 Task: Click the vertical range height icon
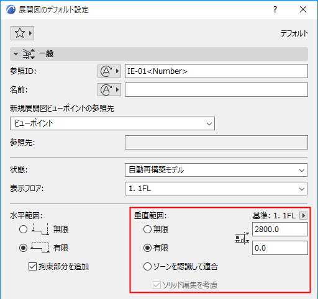pos(242,238)
